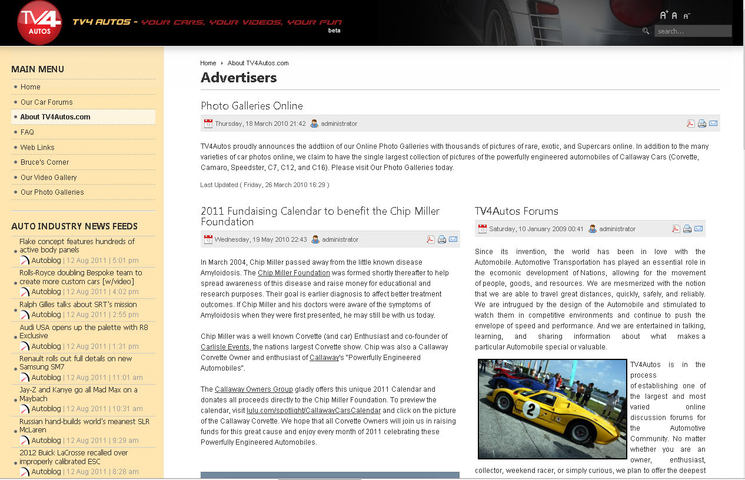Open Ralph Gilles talks about SRT's mission
745x480 pixels.
[x=78, y=304]
